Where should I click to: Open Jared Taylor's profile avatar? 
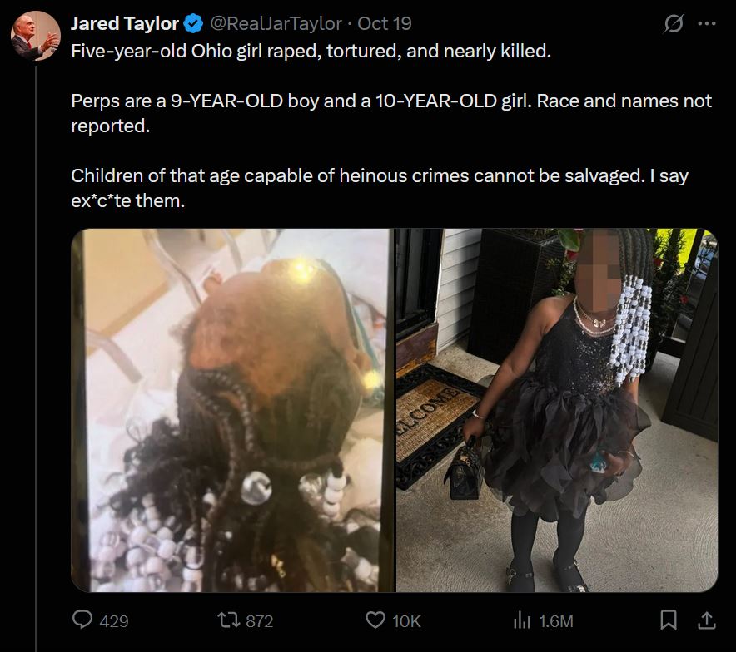(36, 36)
